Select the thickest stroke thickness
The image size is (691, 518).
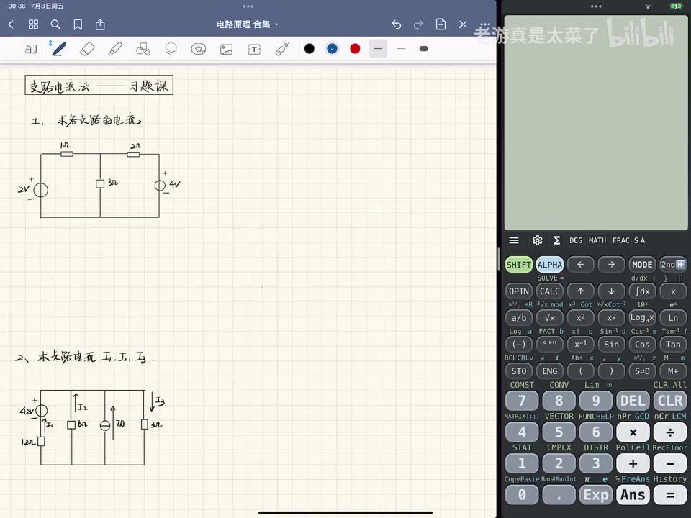(423, 49)
